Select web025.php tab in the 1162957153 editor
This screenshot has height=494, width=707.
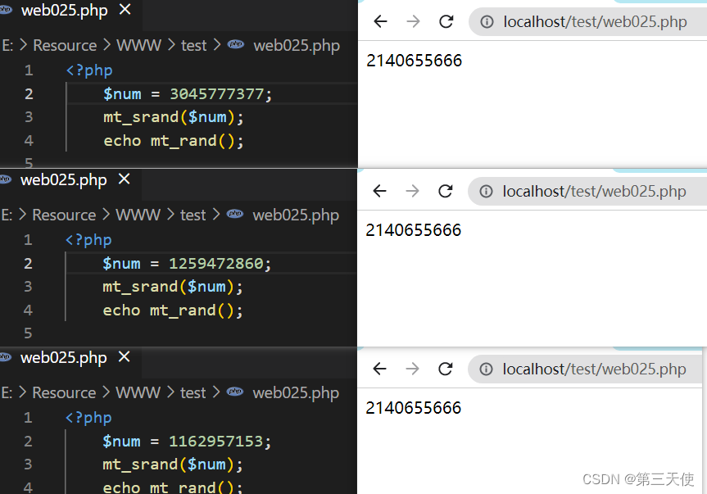(x=64, y=357)
